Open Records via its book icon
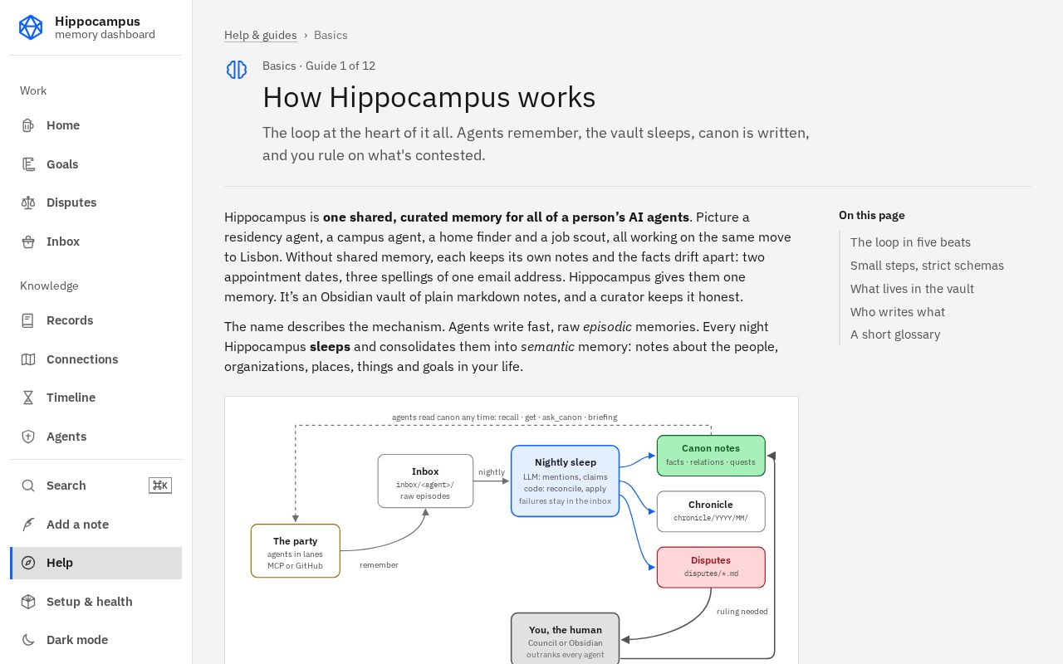The image size is (1063, 664). click(x=28, y=320)
